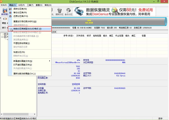Click the 总扇区数:125829120 text in the disk info line
The height and width of the screenshot is (120, 169).
click(x=143, y=28)
